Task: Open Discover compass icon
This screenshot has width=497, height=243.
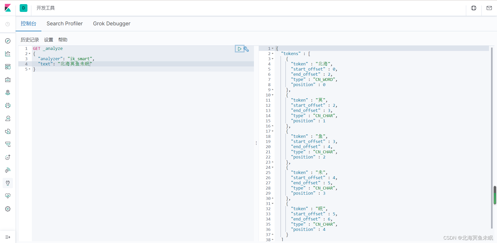Action: (8, 41)
